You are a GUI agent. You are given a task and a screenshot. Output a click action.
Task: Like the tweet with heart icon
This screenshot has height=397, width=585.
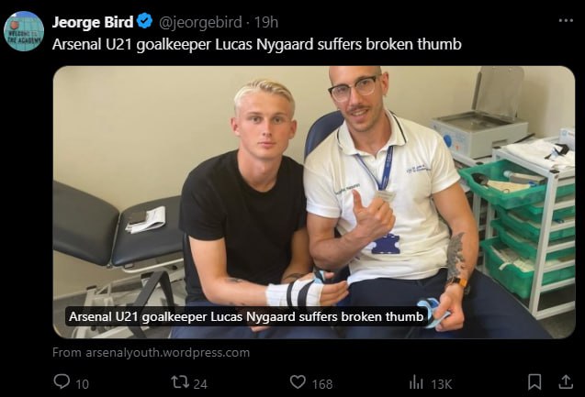pos(298,382)
